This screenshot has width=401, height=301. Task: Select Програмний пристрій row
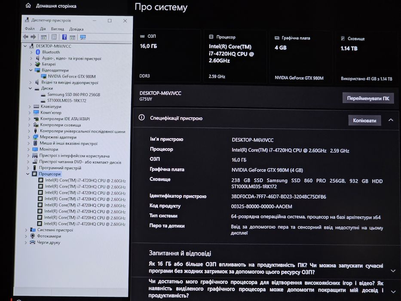(x=60, y=168)
